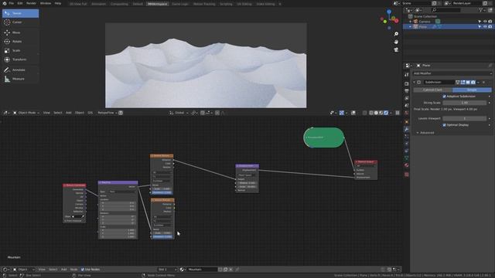Open the Help menu

58,3
